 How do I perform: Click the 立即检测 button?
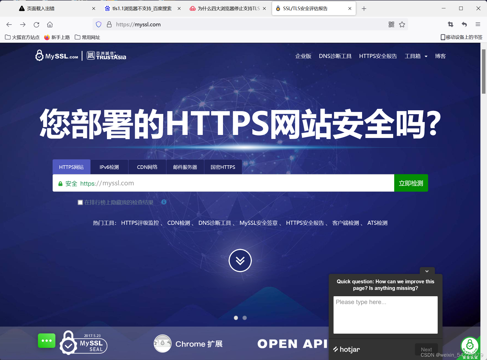tap(411, 183)
